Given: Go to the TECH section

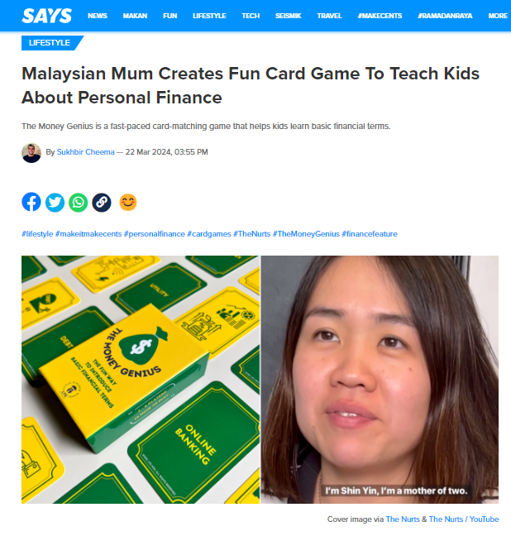Looking at the screenshot, I should [x=251, y=16].
